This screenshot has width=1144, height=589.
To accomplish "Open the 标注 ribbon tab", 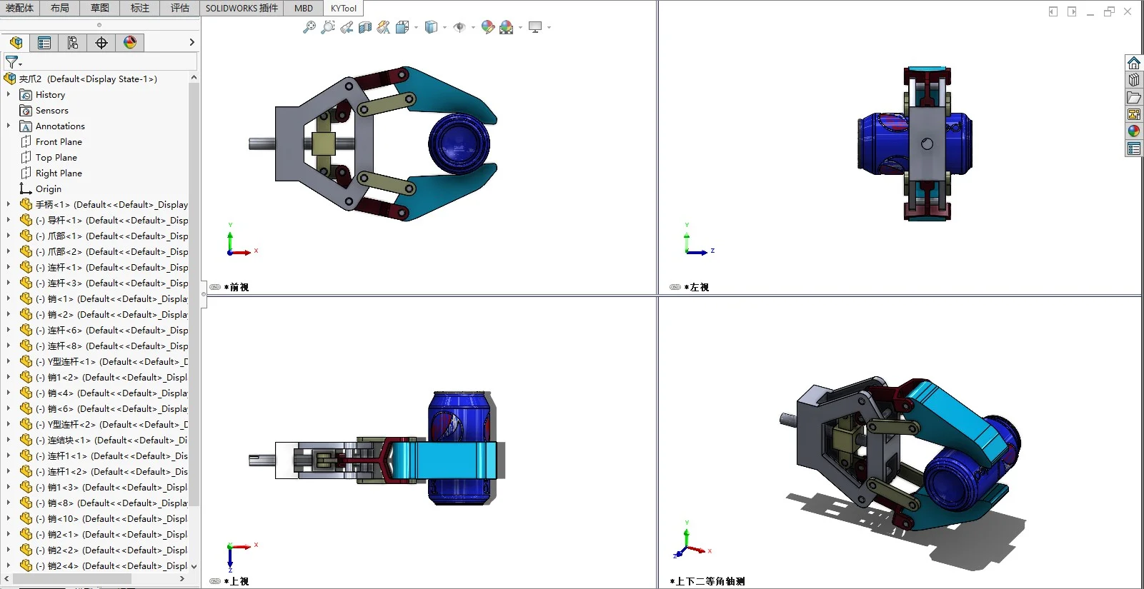I will tap(140, 8).
